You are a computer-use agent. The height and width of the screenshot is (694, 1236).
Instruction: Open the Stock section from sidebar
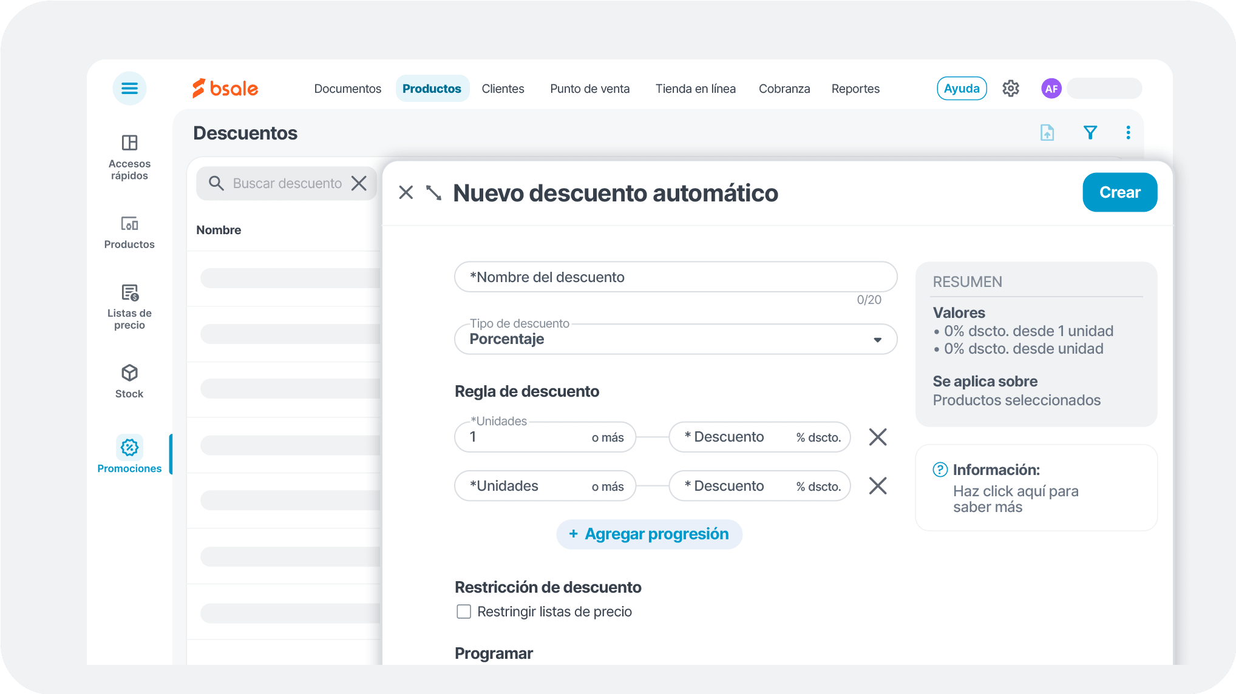(x=129, y=374)
